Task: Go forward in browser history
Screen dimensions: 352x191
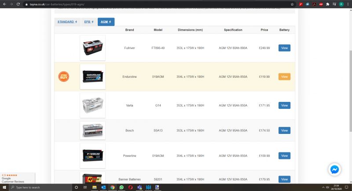Action: point(11,4)
